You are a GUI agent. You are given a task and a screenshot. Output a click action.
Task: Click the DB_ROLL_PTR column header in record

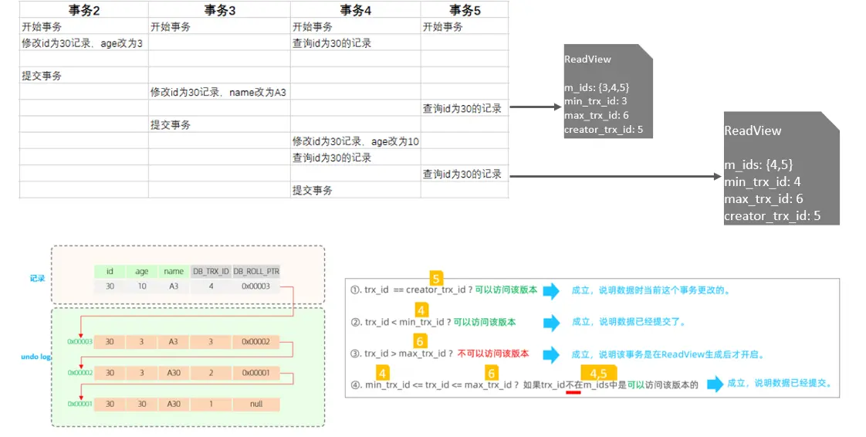[255, 271]
